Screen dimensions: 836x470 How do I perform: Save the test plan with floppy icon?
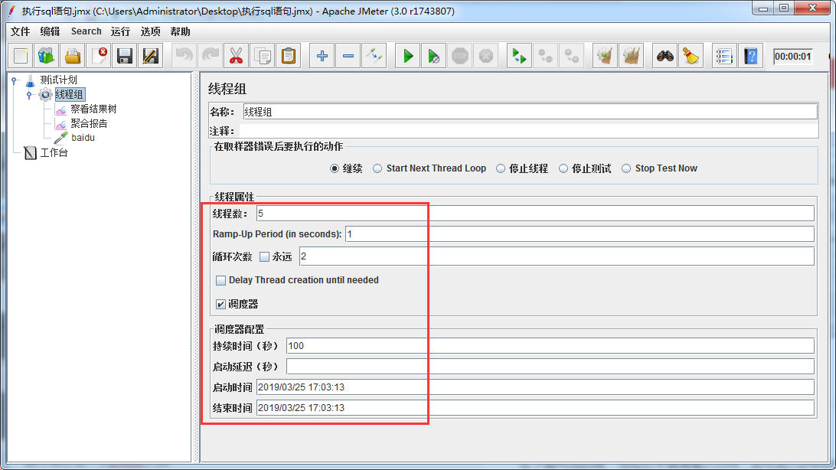tap(125, 56)
